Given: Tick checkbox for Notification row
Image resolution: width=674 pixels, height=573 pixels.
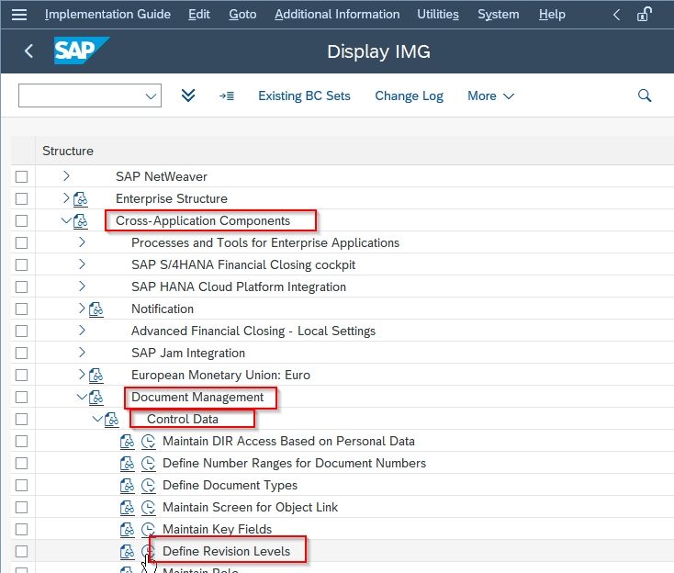Looking at the screenshot, I should pos(21,309).
